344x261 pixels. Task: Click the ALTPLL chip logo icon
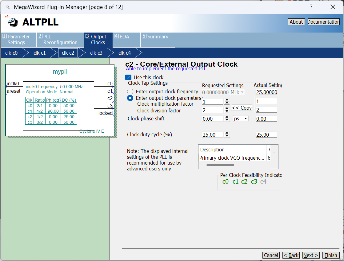coord(12,21)
